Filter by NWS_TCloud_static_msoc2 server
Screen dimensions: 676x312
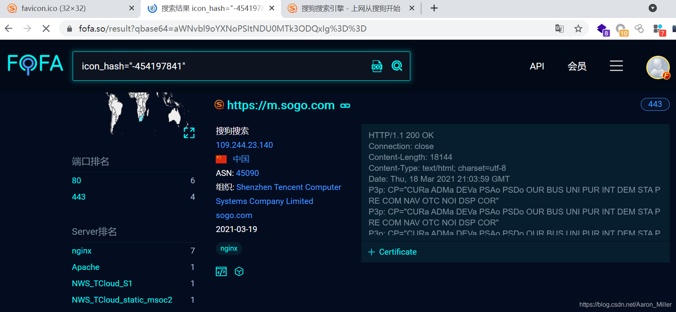point(122,300)
